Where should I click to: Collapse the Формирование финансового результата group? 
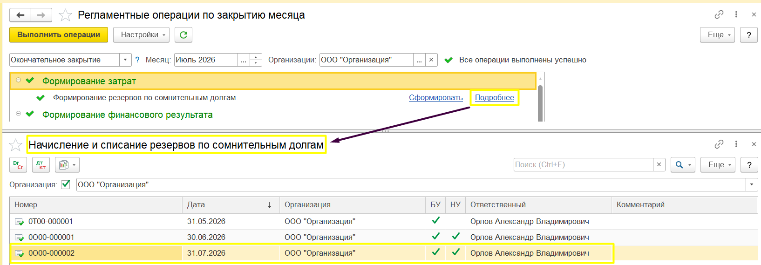18,114
